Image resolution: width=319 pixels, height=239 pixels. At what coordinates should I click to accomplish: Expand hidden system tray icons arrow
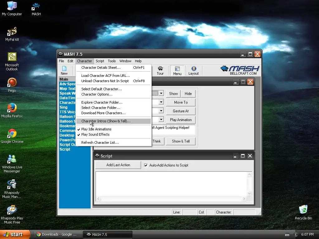(296, 235)
